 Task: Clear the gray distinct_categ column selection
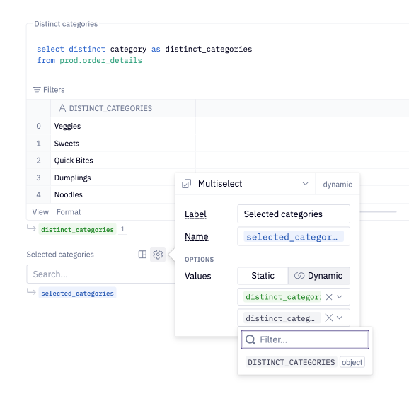[329, 318]
